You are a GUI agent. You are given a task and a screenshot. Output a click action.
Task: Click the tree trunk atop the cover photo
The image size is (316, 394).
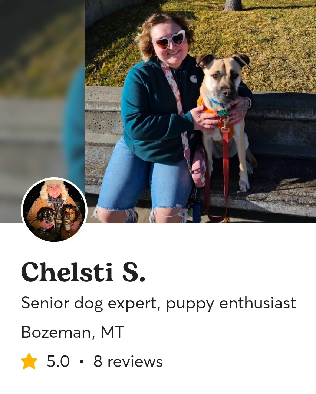pos(233,5)
